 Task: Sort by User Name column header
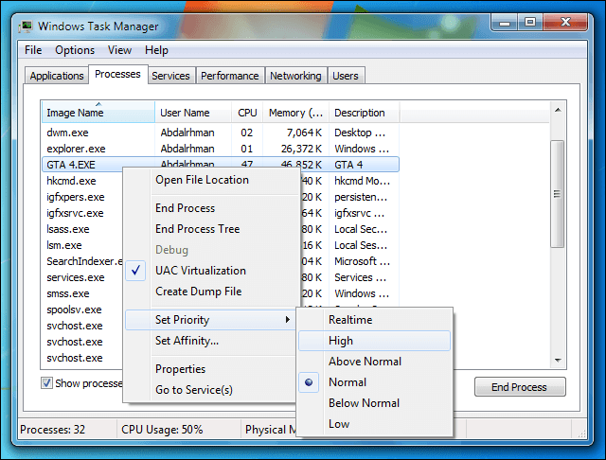pos(193,113)
